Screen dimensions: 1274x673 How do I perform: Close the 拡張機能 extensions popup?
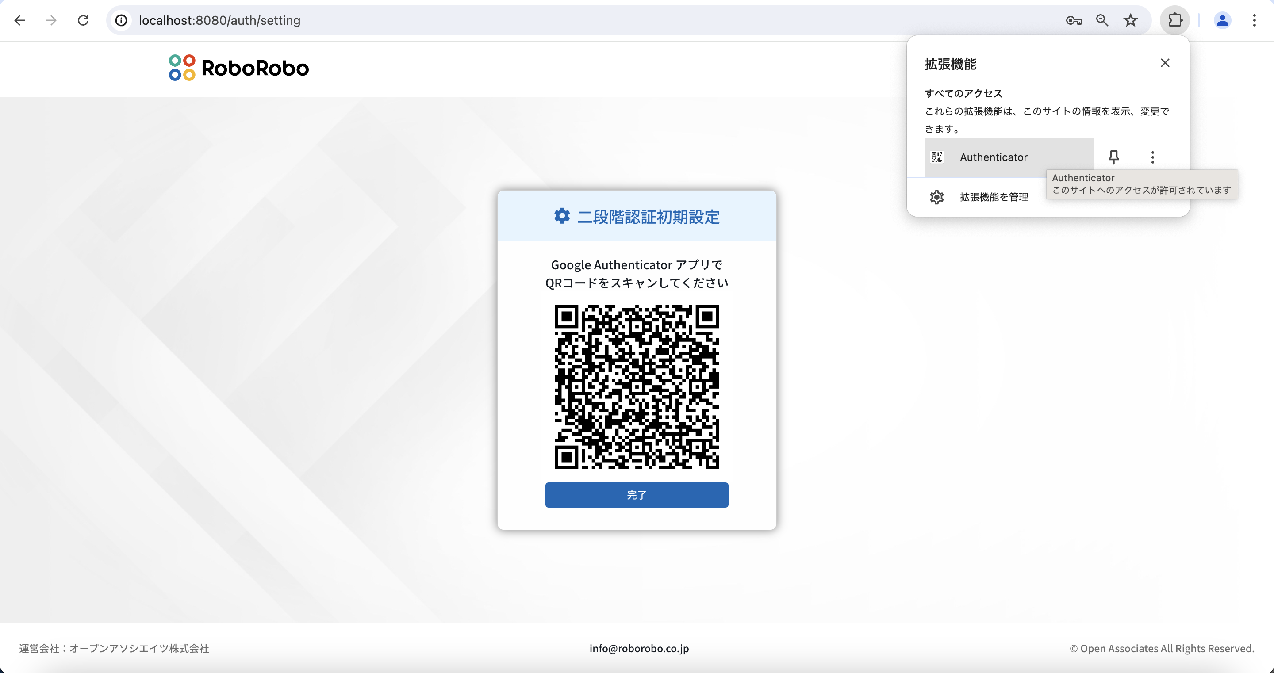(1165, 63)
